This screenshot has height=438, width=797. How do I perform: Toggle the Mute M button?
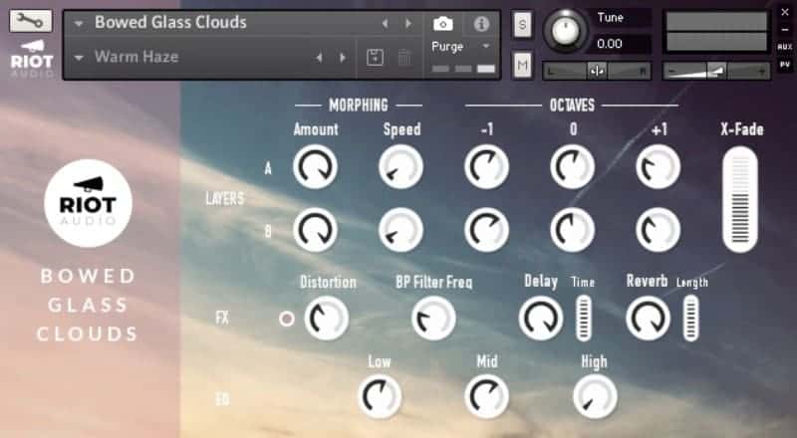coord(522,66)
